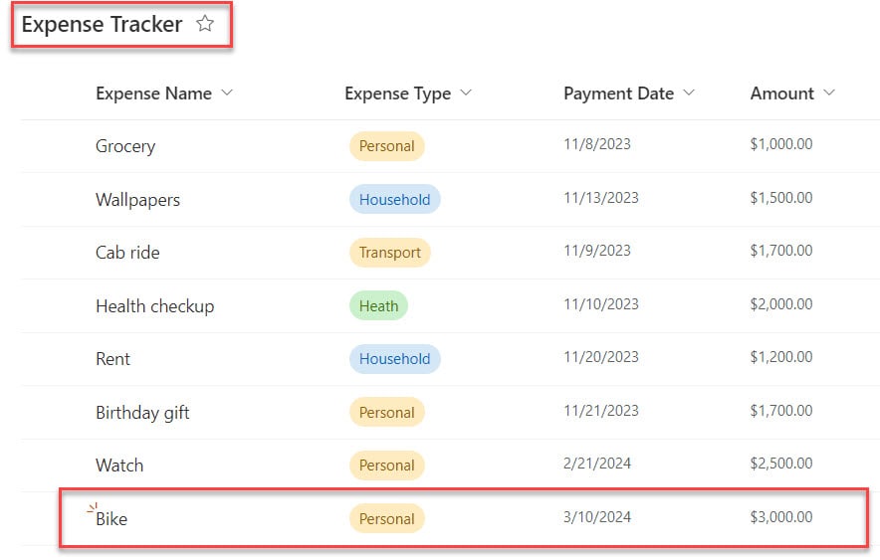Open the Amount column dropdown

point(829,93)
